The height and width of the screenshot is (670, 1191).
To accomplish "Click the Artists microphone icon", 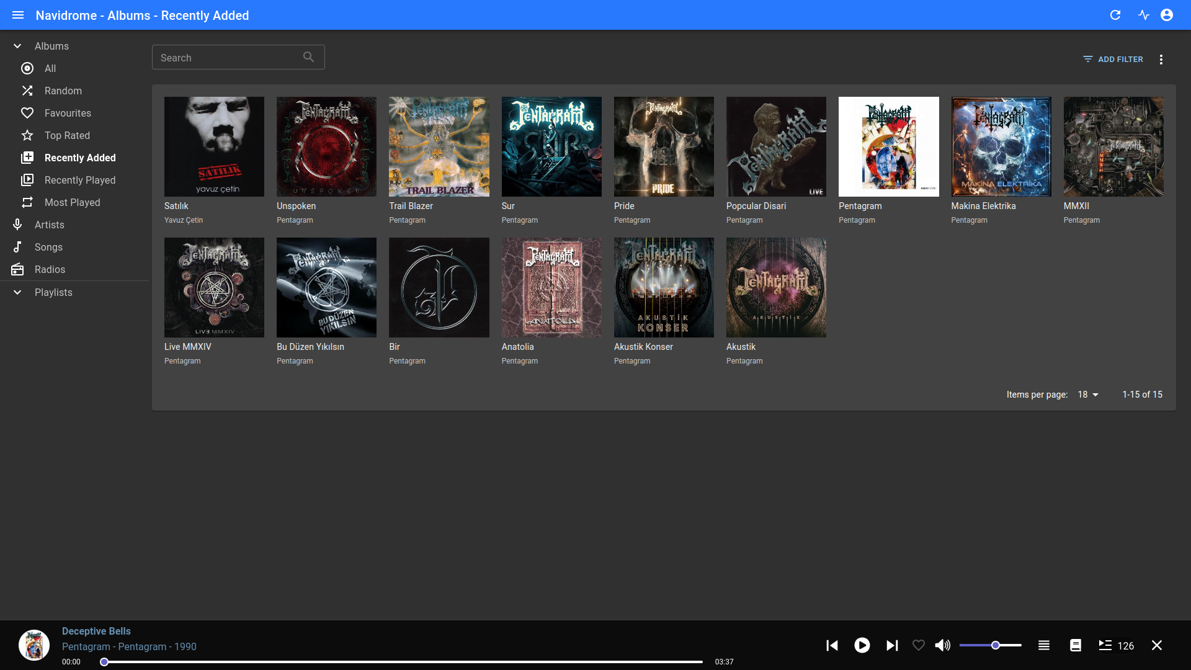I will (17, 225).
